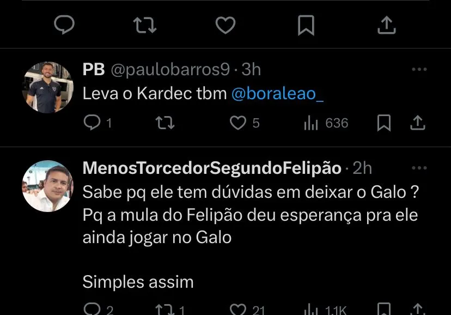Bookmark the top tweet
Screen dimensions: 451x315
[x=306, y=25]
